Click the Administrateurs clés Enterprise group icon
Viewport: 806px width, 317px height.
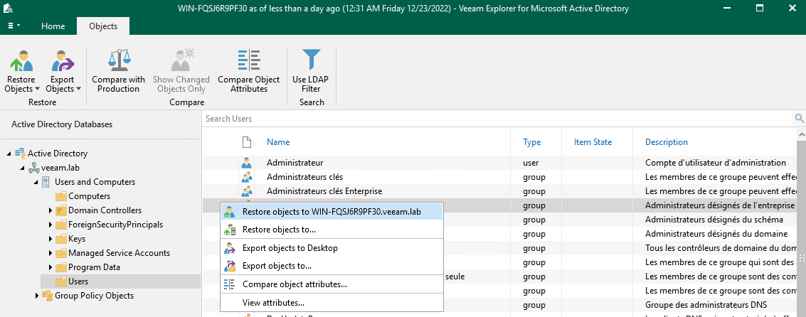point(247,192)
